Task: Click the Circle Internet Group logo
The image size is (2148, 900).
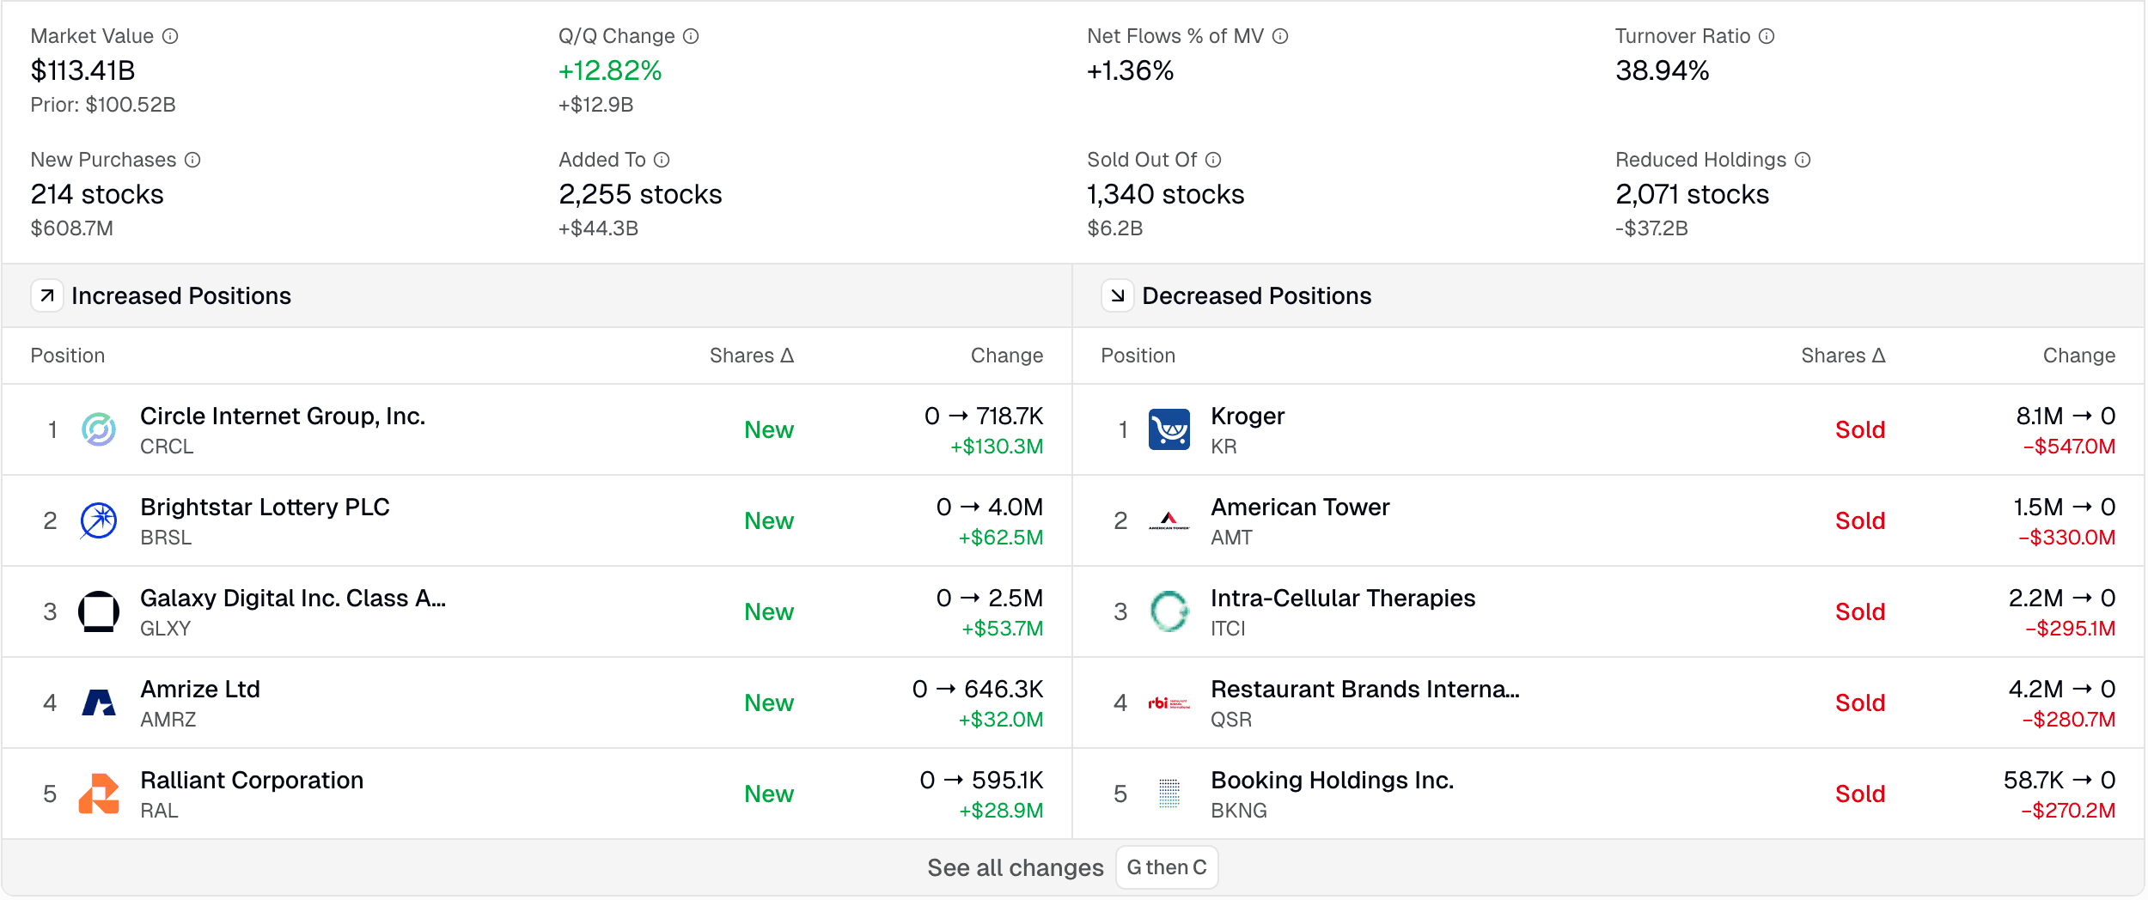Action: click(x=100, y=429)
